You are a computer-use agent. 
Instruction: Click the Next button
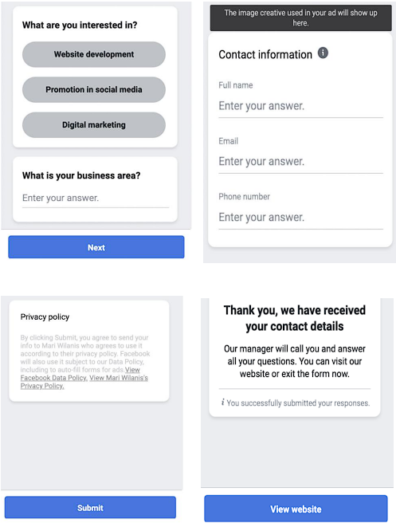pyautogui.click(x=96, y=247)
